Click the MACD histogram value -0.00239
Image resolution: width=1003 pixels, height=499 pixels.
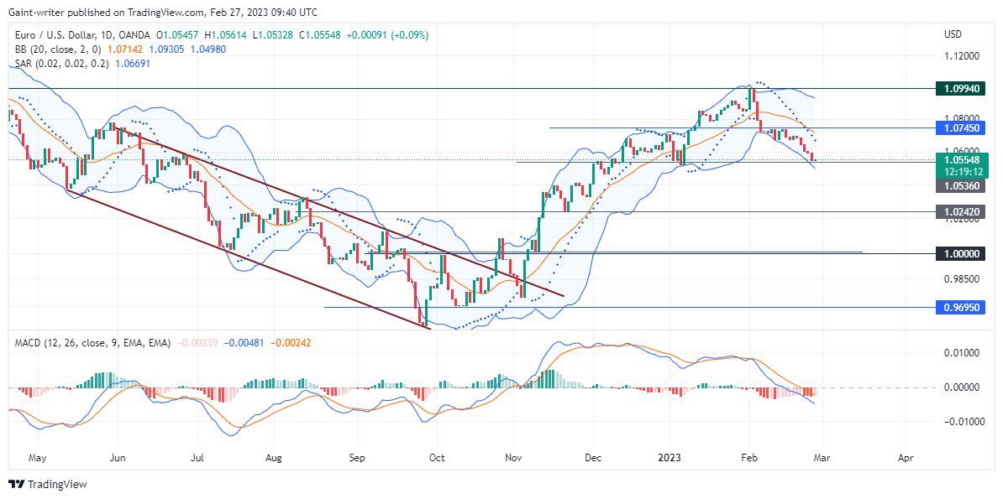197,343
